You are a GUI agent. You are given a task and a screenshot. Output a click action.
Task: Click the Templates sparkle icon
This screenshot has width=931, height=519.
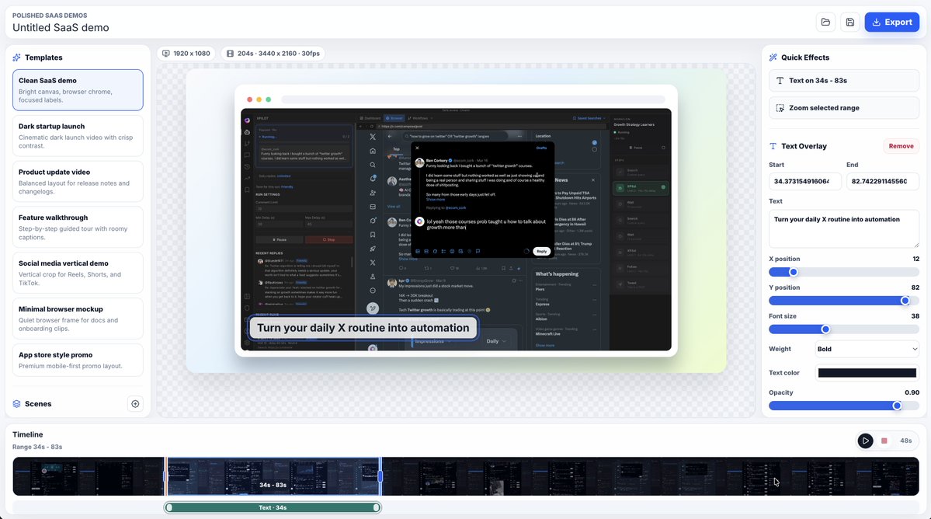coord(16,57)
